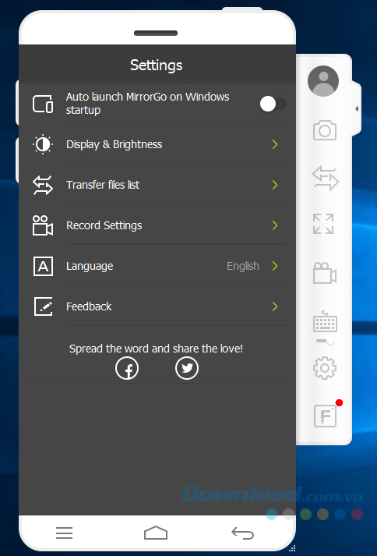This screenshot has height=556, width=377.
Task: Click the pencil feedback icon
Action: (43, 306)
